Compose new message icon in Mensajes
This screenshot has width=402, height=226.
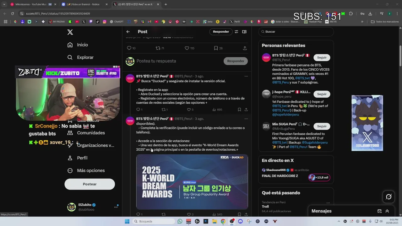379,211
